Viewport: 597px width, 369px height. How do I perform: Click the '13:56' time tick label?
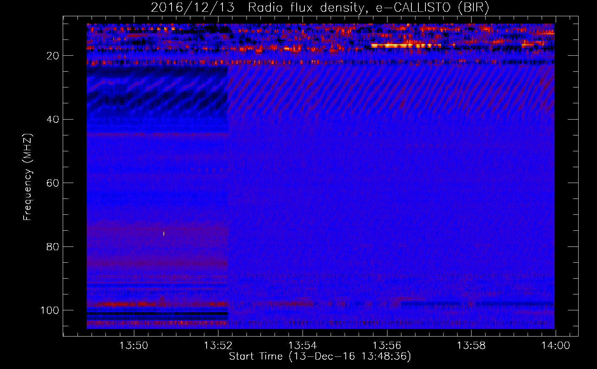click(387, 346)
